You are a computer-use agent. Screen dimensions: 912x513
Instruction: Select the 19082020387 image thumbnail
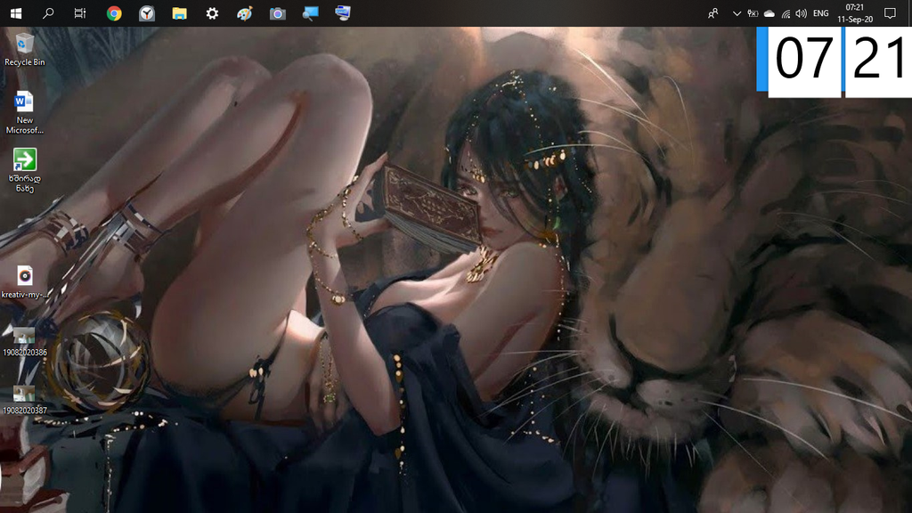coord(24,400)
